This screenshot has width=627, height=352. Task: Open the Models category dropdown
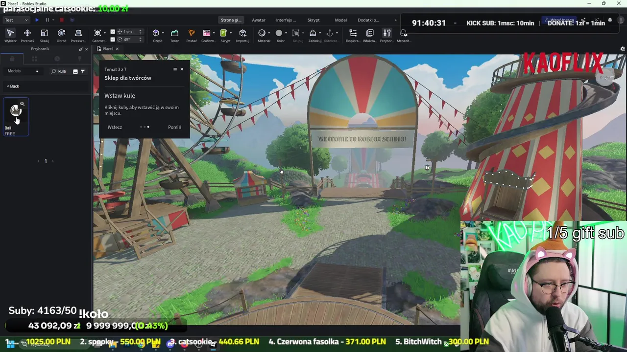pos(23,71)
